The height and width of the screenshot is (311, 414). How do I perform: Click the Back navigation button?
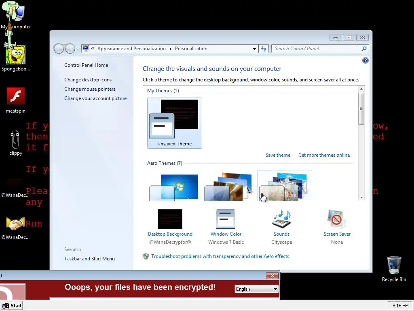[59, 49]
